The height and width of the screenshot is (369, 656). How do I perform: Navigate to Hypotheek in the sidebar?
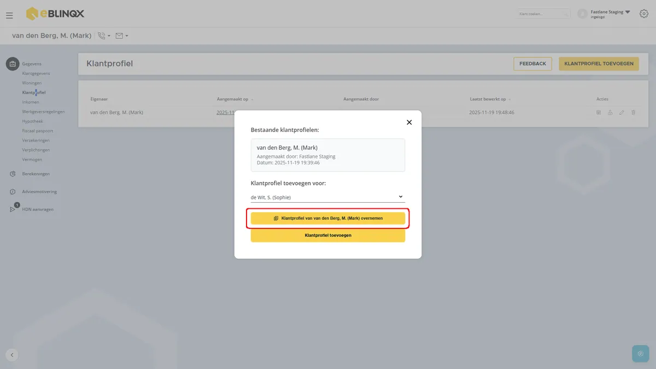click(33, 121)
